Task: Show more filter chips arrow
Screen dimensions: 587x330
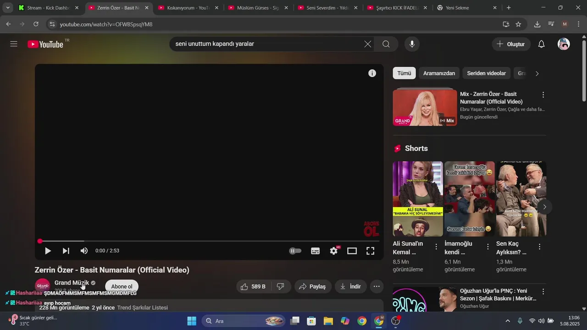Action: pos(537,73)
